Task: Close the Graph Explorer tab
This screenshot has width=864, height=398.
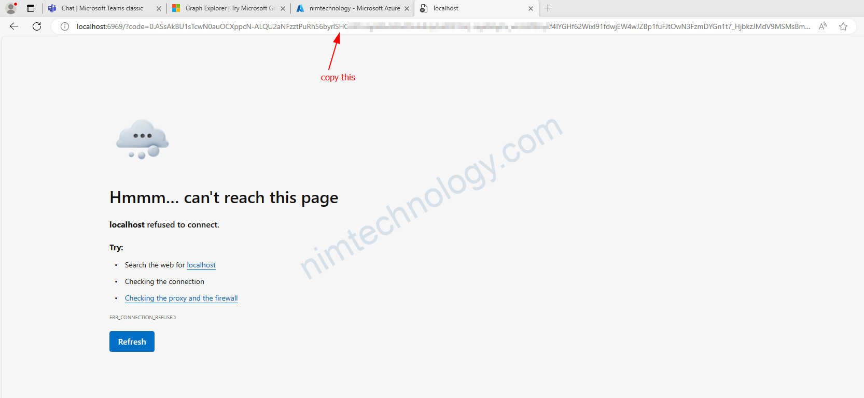Action: pyautogui.click(x=283, y=9)
